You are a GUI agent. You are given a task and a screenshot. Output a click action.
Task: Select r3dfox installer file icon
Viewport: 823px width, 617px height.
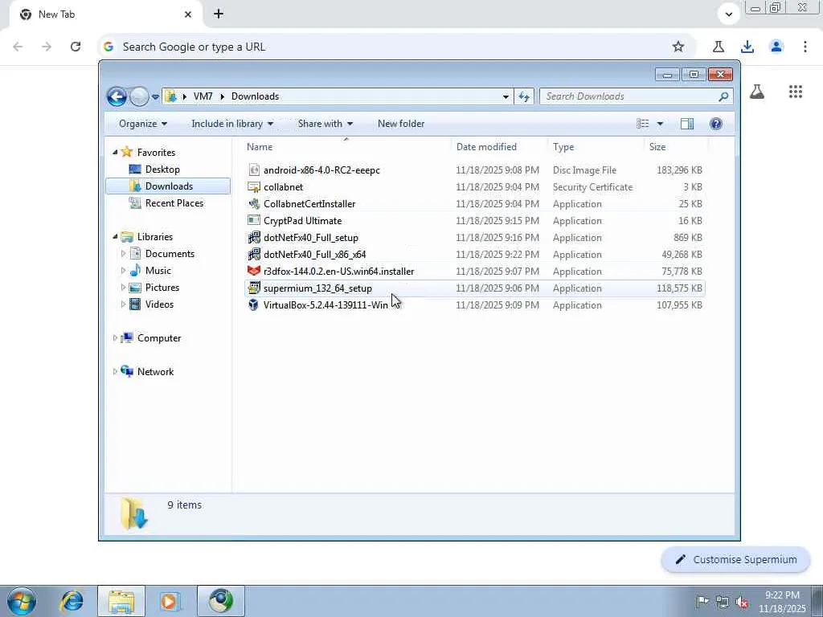(254, 272)
